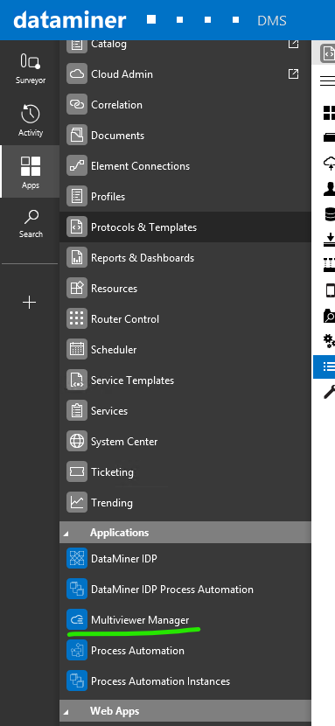This screenshot has height=726, width=335.
Task: Open DataMiner IDP Process Automation
Action: 185,589
